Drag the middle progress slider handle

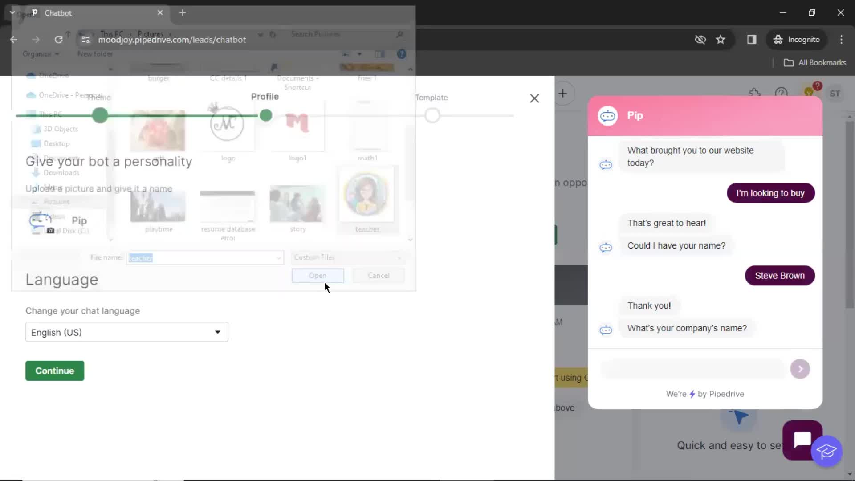point(265,115)
